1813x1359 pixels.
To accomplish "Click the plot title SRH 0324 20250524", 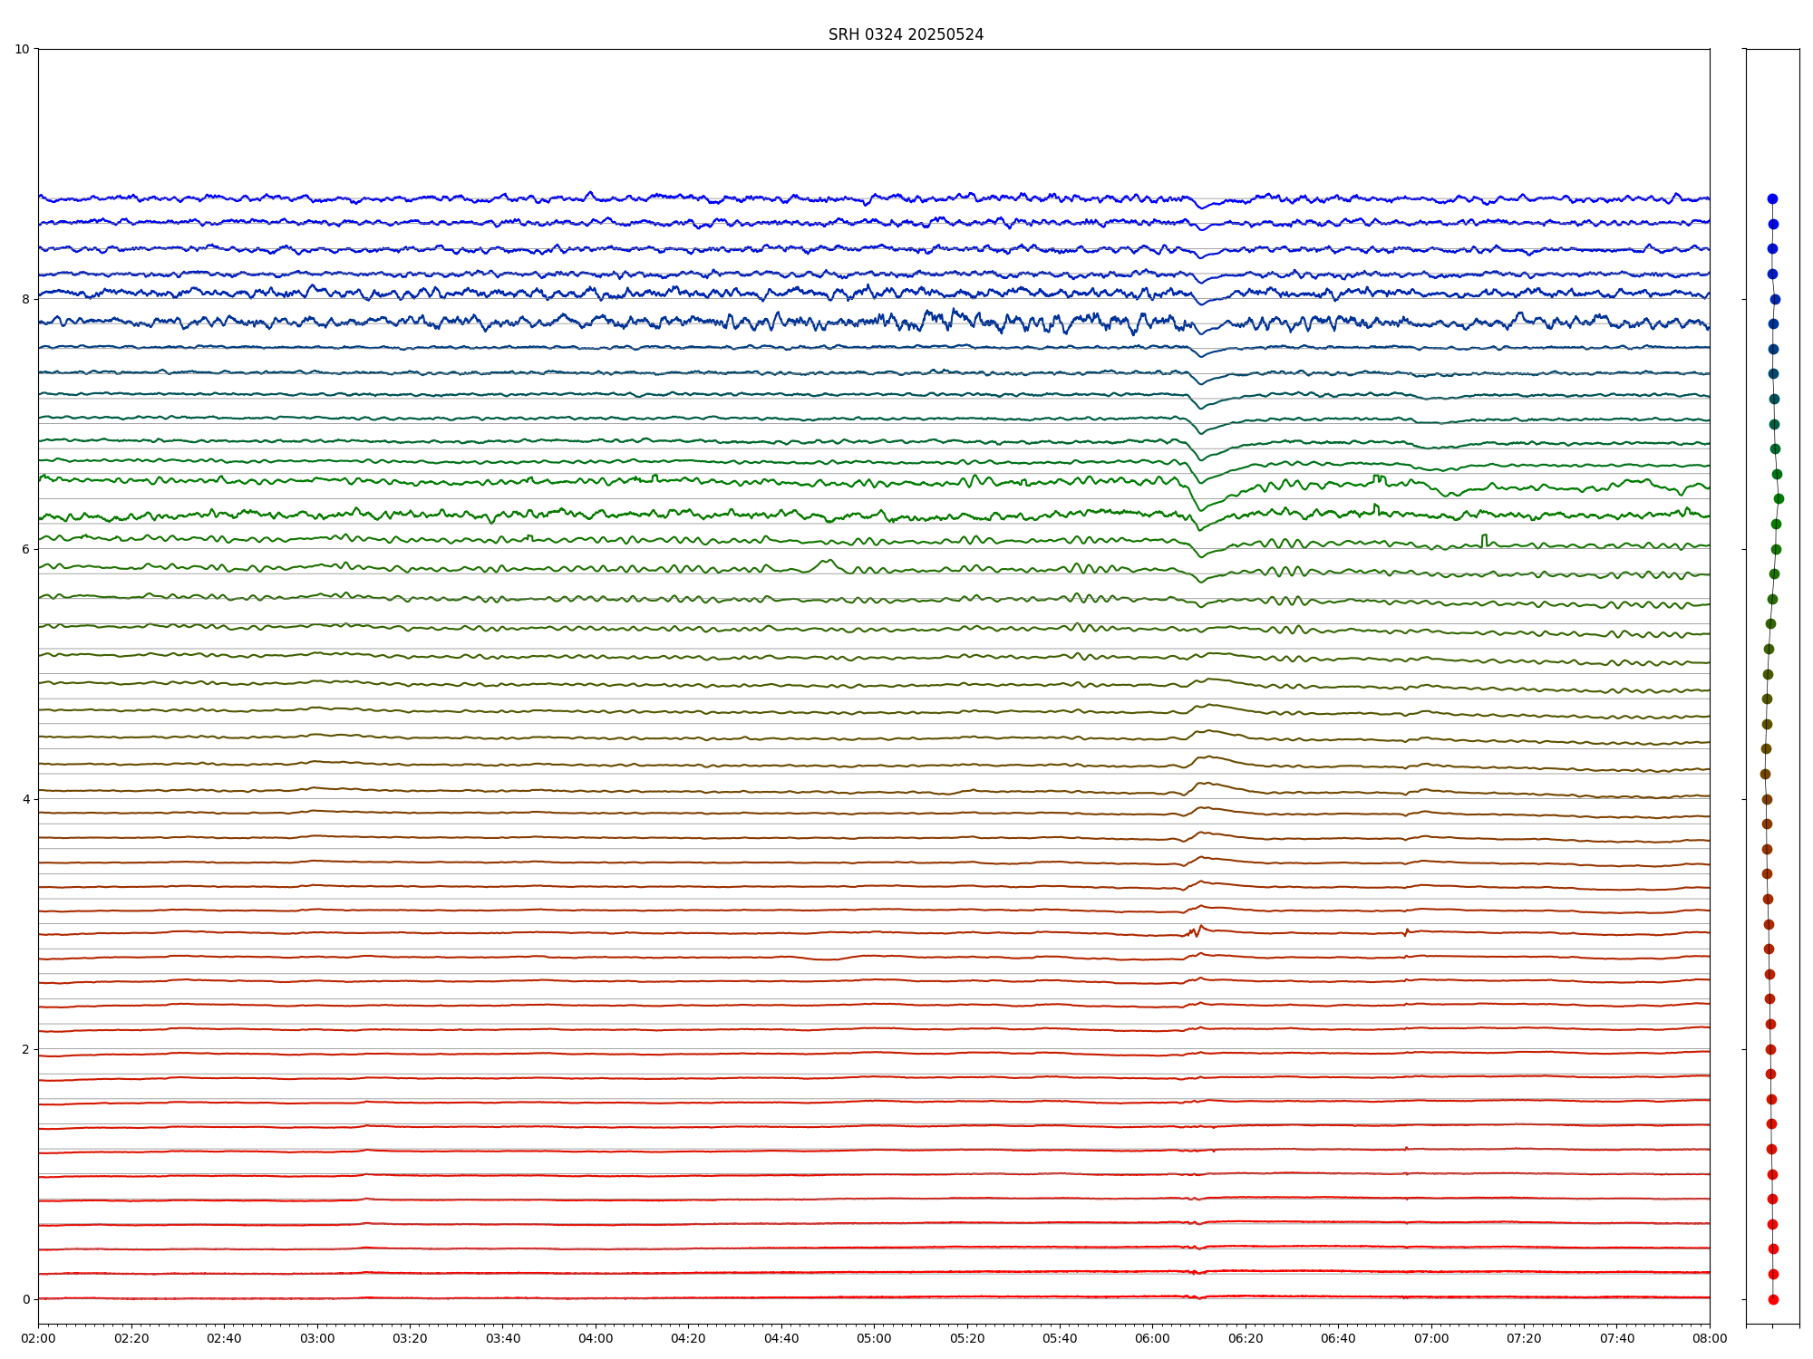I will (906, 34).
